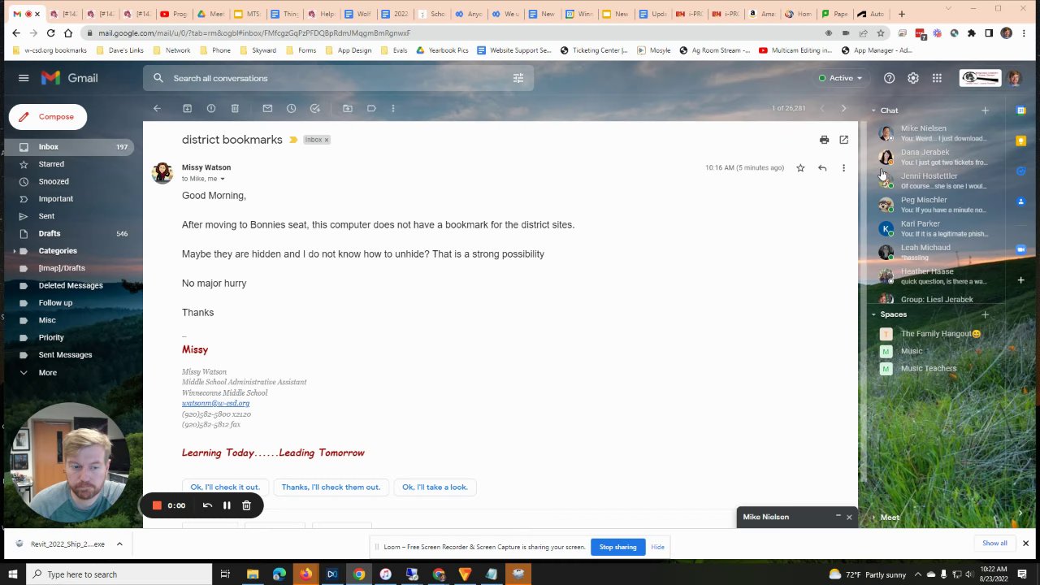Print the district bookmarks email
Screen dimensions: 1040x585
(x=824, y=140)
